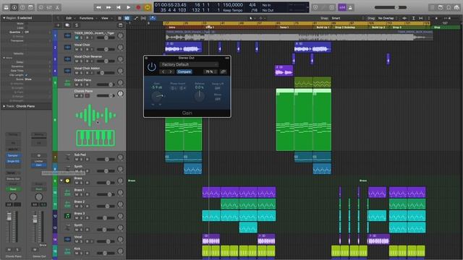
Task: Open the Toolbar display icon
Action: (x=30, y=7)
